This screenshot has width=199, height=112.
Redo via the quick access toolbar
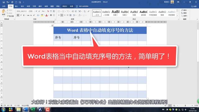tap(12, 2)
